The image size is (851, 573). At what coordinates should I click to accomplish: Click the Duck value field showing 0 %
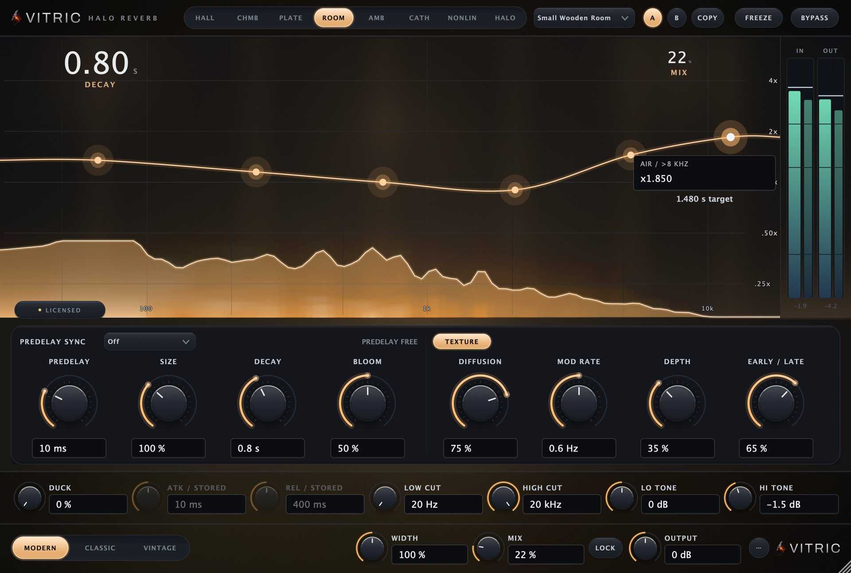tap(88, 504)
